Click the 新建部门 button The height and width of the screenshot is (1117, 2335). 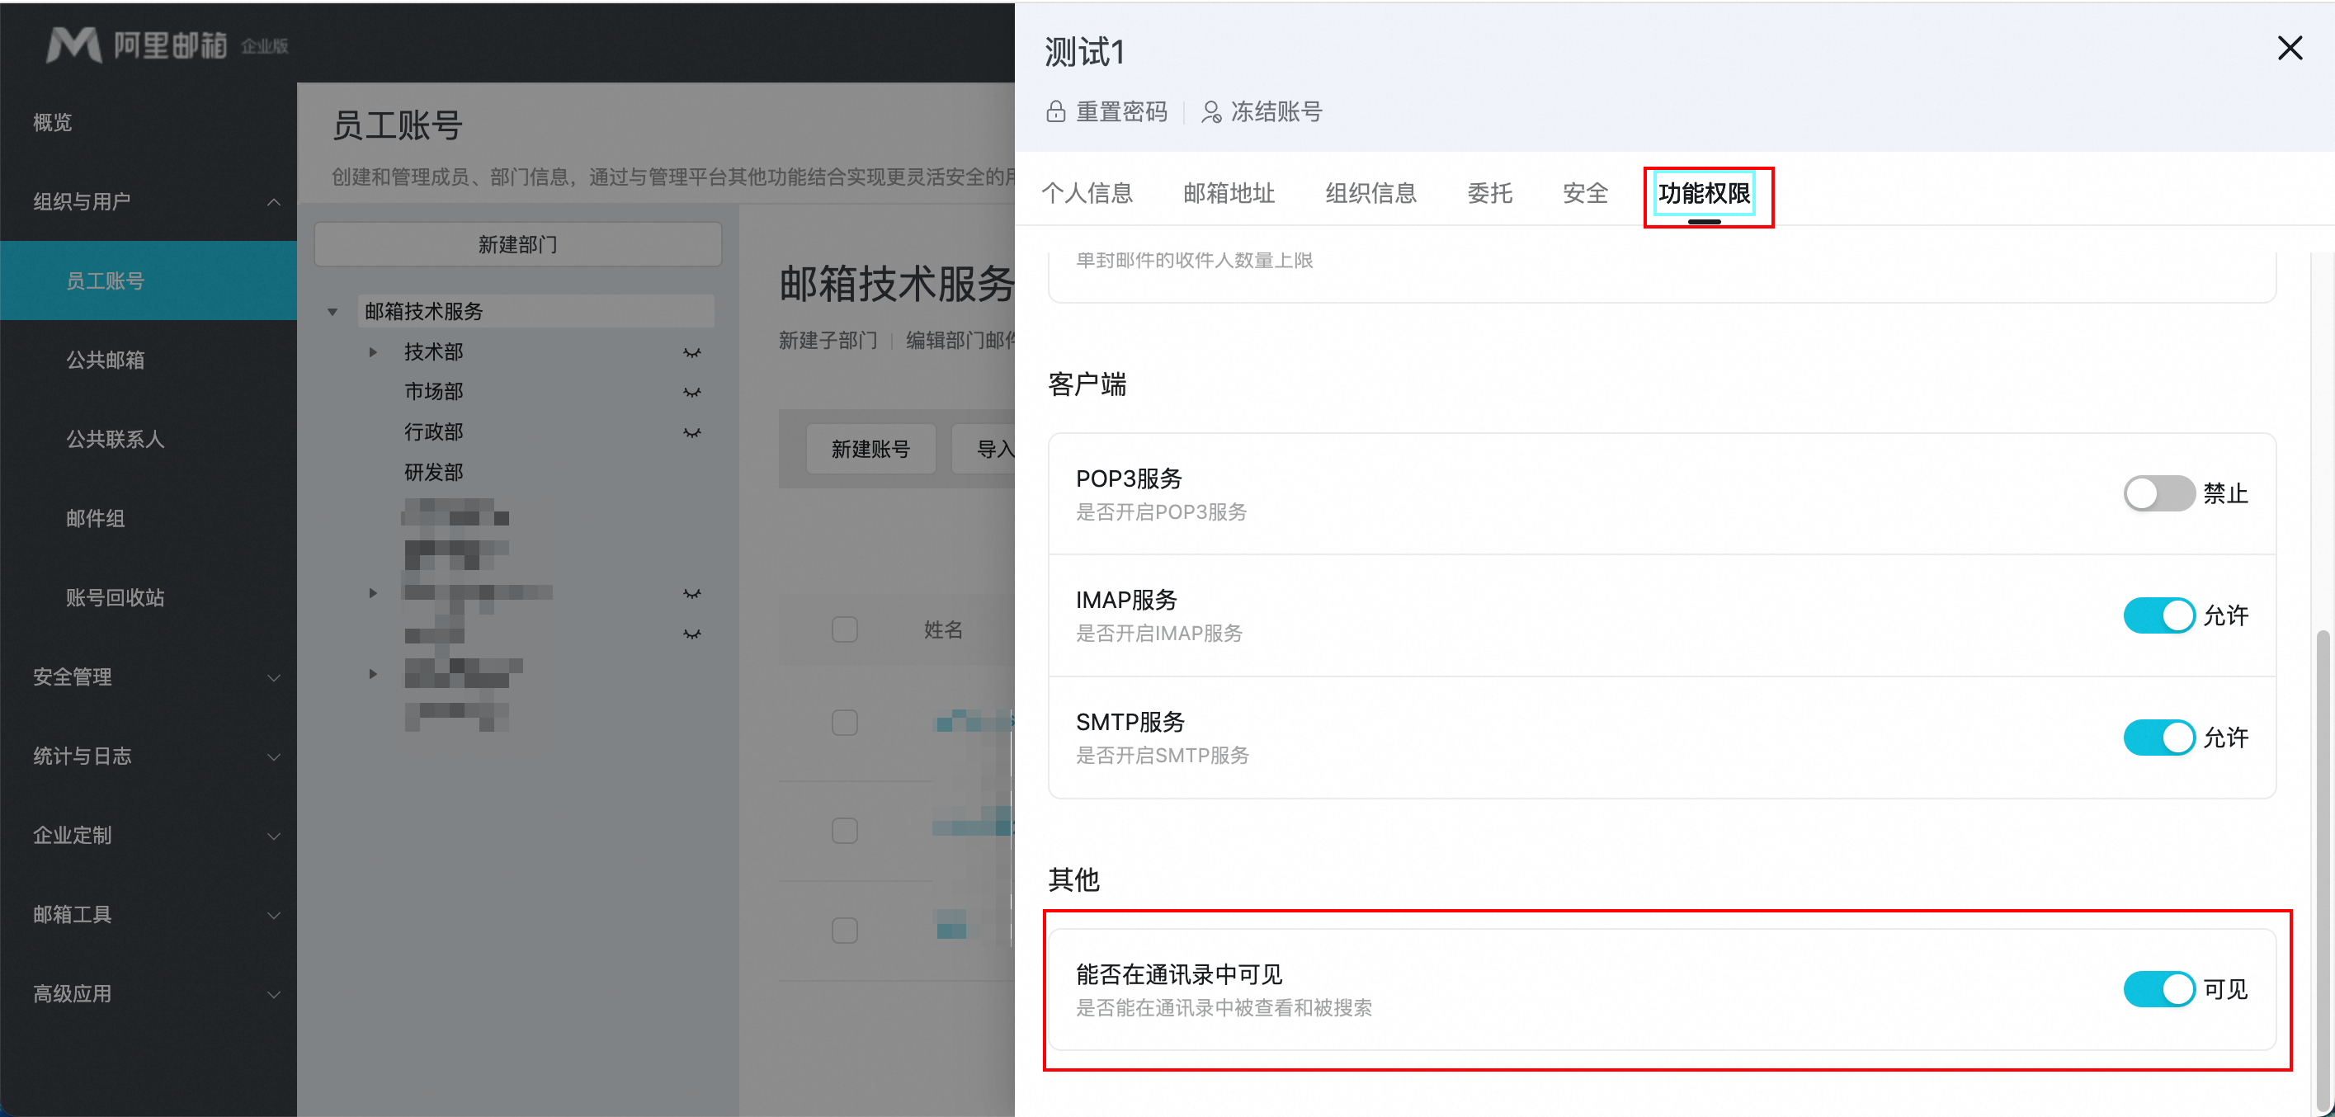[x=517, y=245]
